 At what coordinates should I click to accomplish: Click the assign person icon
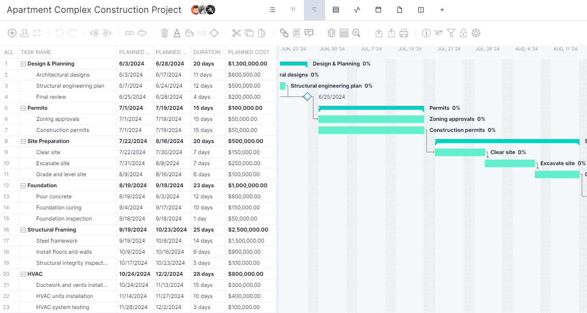[x=25, y=33]
